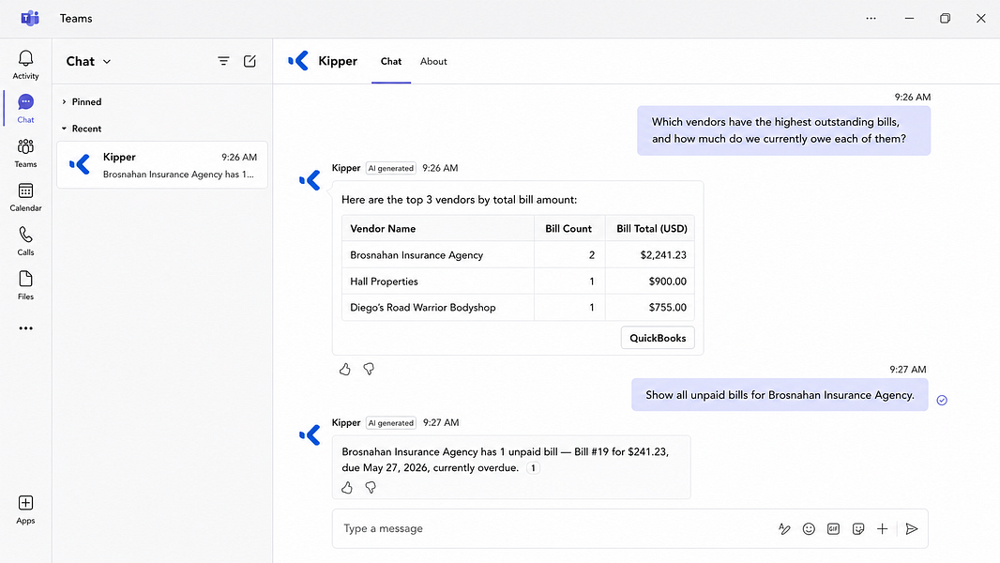1000x563 pixels.
Task: Open the emoji picker
Action: click(809, 528)
